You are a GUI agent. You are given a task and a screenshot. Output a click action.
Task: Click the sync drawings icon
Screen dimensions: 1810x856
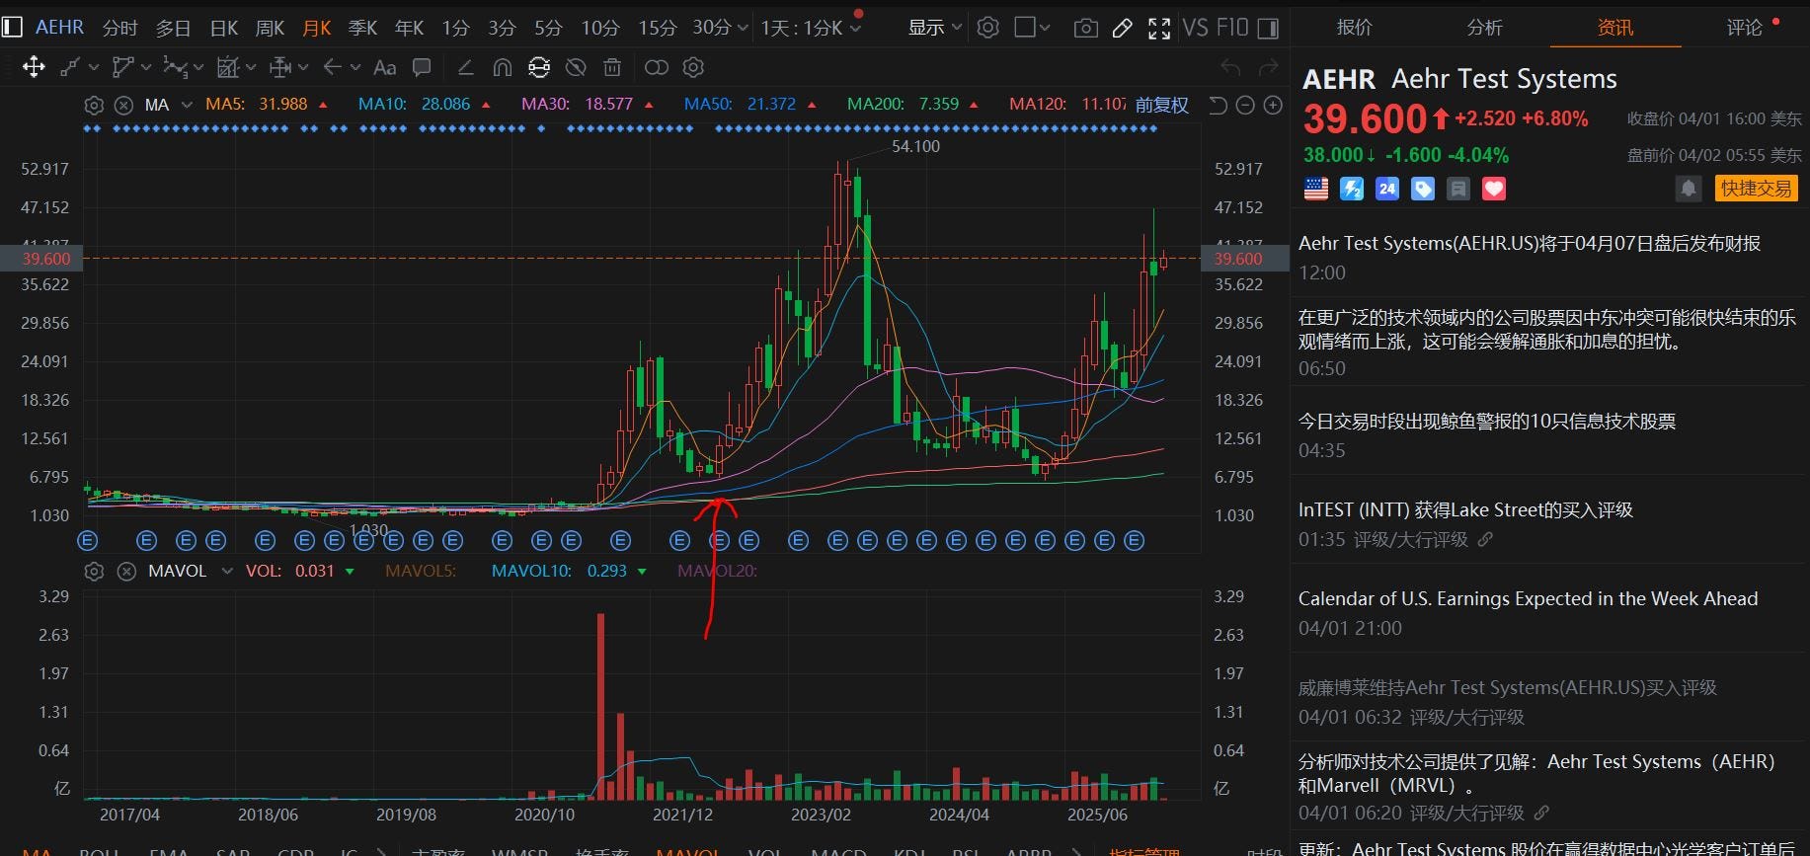click(x=539, y=67)
